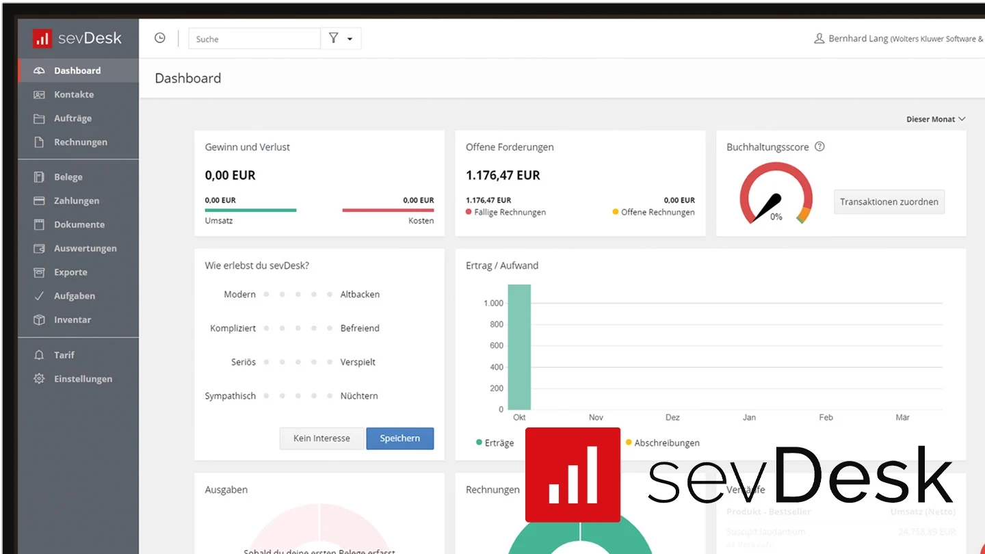
Task: Click the Dashboard speedometer icon in the sidebar
Action: pos(39,70)
